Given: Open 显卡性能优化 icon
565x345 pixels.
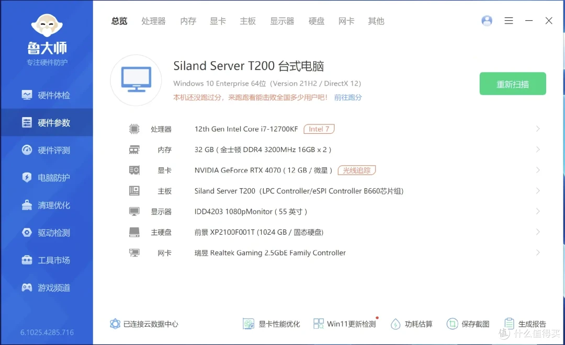Looking at the screenshot, I should pyautogui.click(x=248, y=324).
